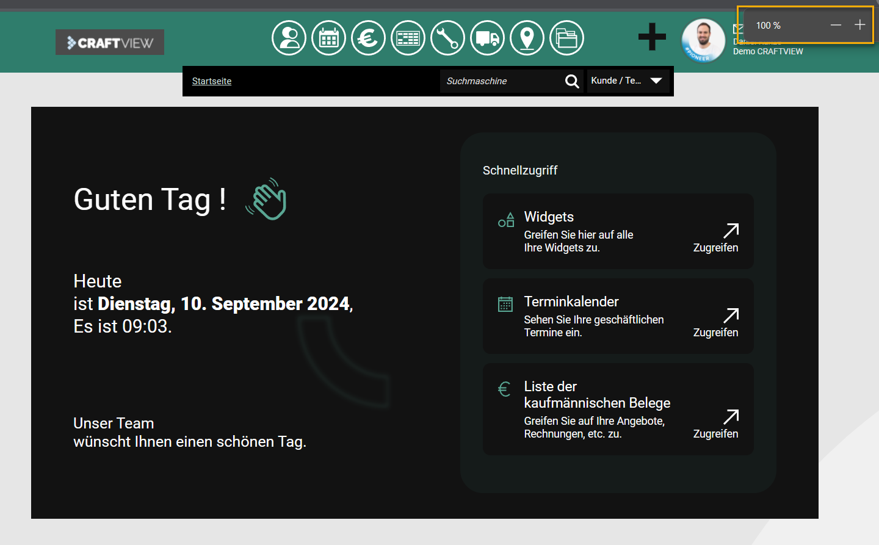Click the large black plus icon
The width and height of the screenshot is (879, 545).
tap(652, 37)
